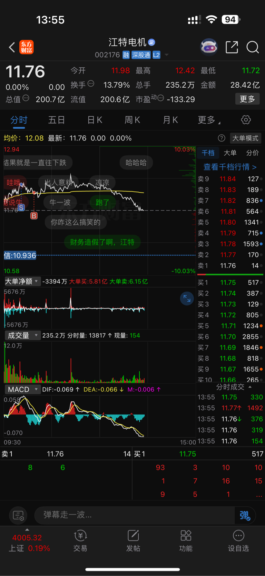Screen dimensions: 265x576
Task: Tap the B buy marker on chart
Action: click(x=34, y=216)
